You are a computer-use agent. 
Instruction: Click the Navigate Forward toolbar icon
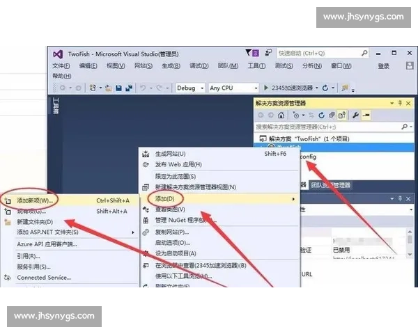point(78,88)
